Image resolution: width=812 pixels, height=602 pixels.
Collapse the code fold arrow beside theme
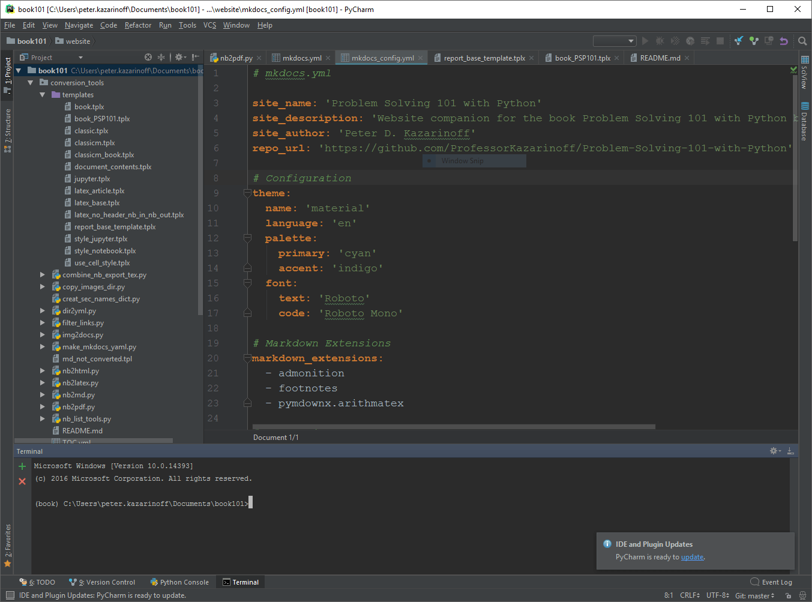click(x=247, y=193)
